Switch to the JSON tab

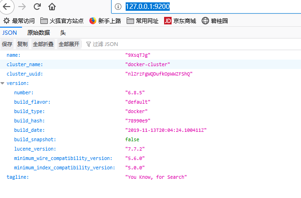(9, 33)
